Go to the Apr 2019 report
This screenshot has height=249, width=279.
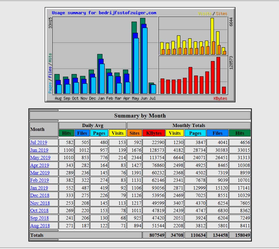click(40, 165)
